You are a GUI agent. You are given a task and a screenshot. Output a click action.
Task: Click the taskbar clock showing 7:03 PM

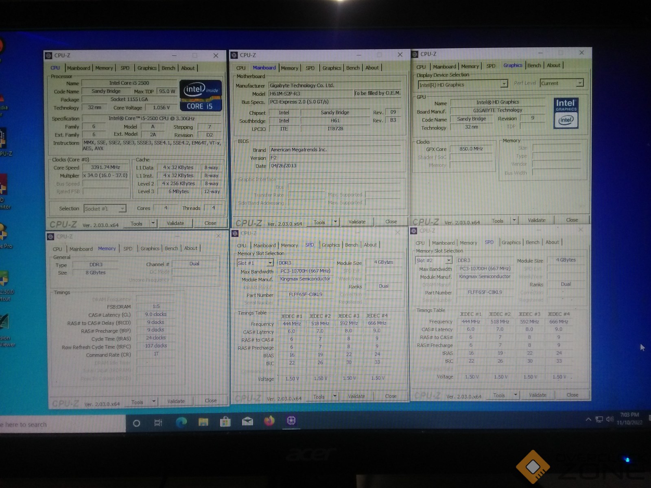[629, 418]
